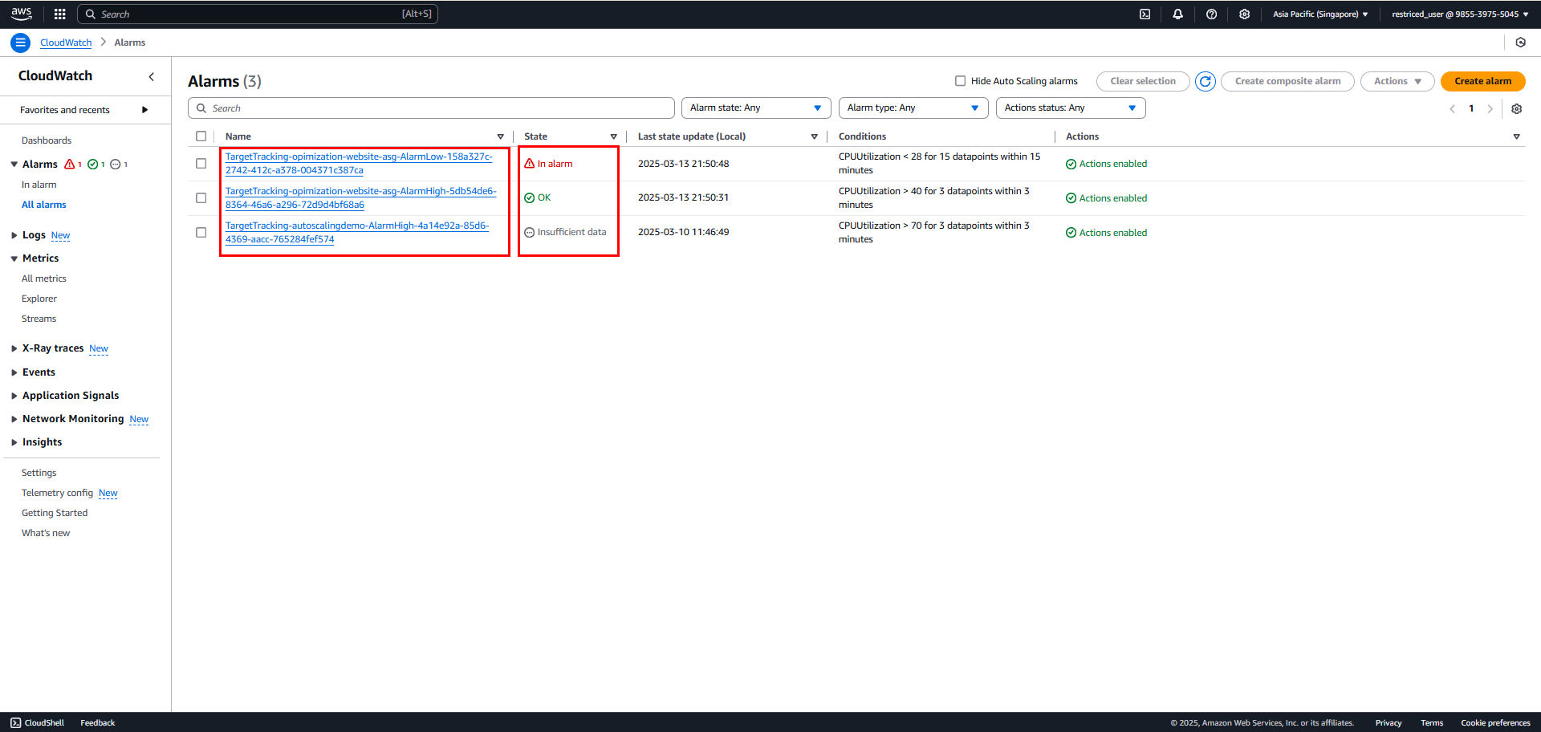Open the notifications bell
This screenshot has width=1541, height=732.
(1177, 14)
